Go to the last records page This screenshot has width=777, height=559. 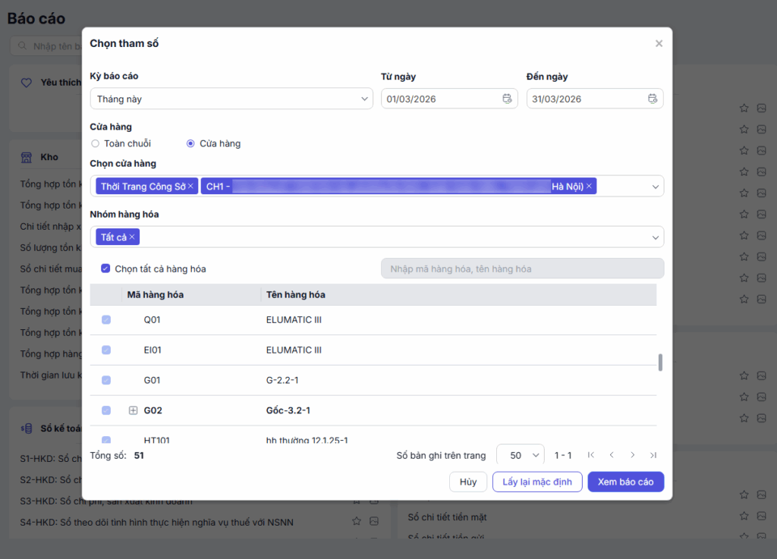[x=653, y=455]
